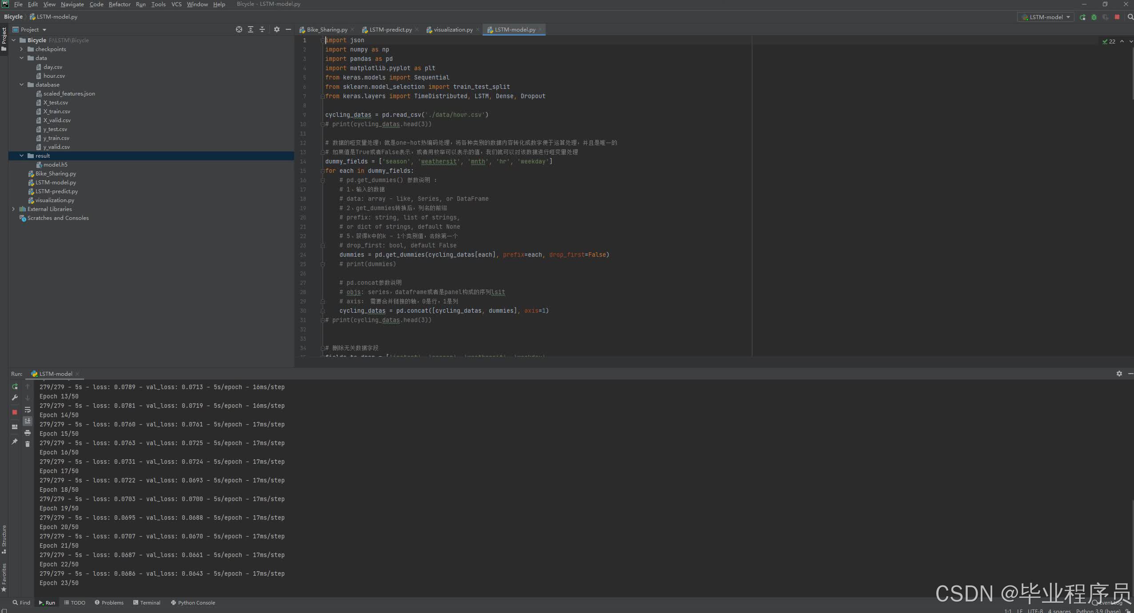Viewport: 1134px width, 613px height.
Task: Click locate current file target icon
Action: [239, 29]
